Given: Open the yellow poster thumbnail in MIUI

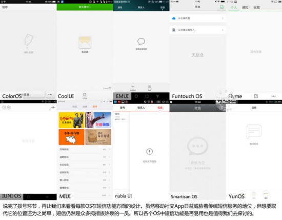Looking at the screenshot, I should pyautogui.click(x=71, y=120).
